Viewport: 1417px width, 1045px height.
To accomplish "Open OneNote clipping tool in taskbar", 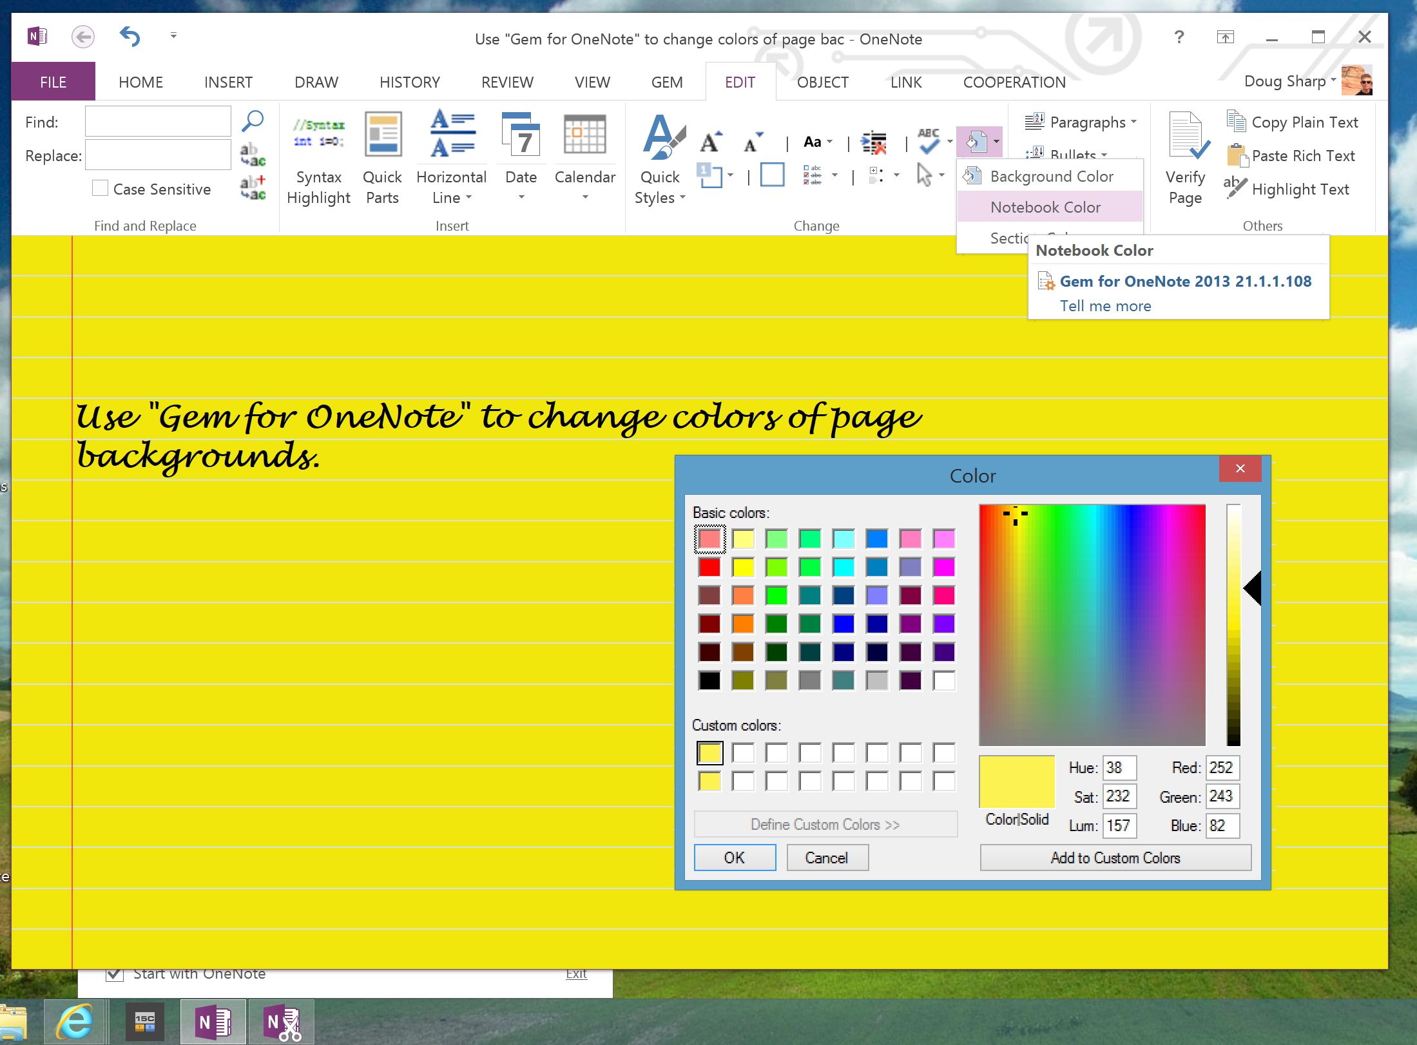I will (x=282, y=1022).
